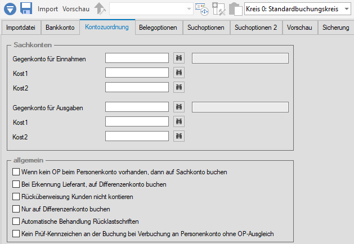Click binoculars next to Kost2 under Ausgaben
The width and height of the screenshot is (354, 244).
179,136
